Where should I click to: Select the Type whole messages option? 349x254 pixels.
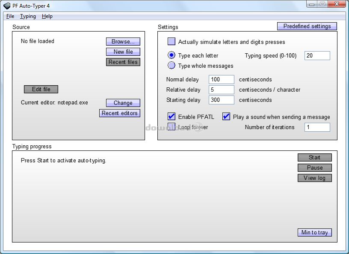(x=172, y=66)
